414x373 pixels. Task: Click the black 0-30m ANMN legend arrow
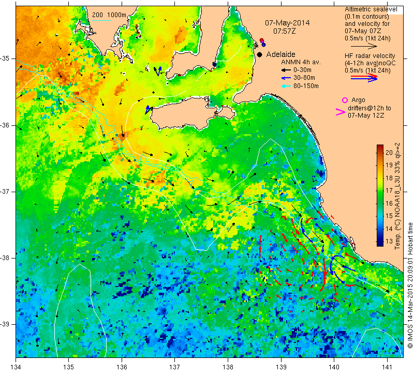[286, 70]
